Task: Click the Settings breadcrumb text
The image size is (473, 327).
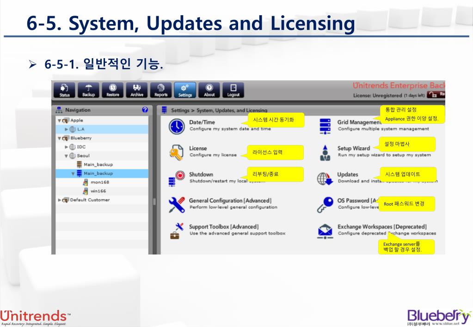Action: [x=180, y=110]
